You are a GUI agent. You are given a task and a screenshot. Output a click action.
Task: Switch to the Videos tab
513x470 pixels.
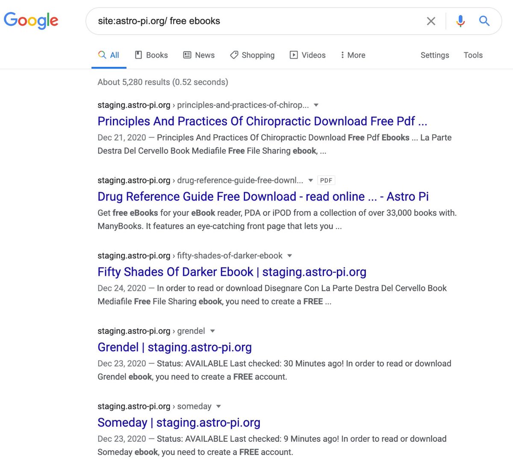pyautogui.click(x=307, y=55)
